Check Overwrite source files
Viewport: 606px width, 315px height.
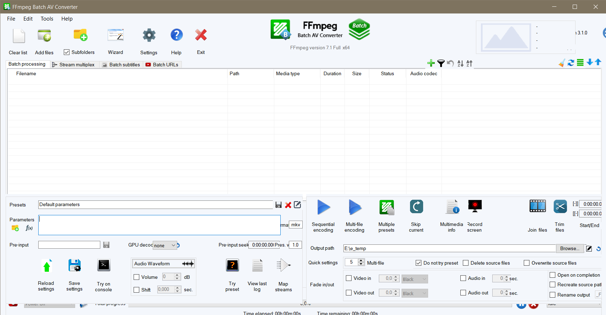click(527, 263)
